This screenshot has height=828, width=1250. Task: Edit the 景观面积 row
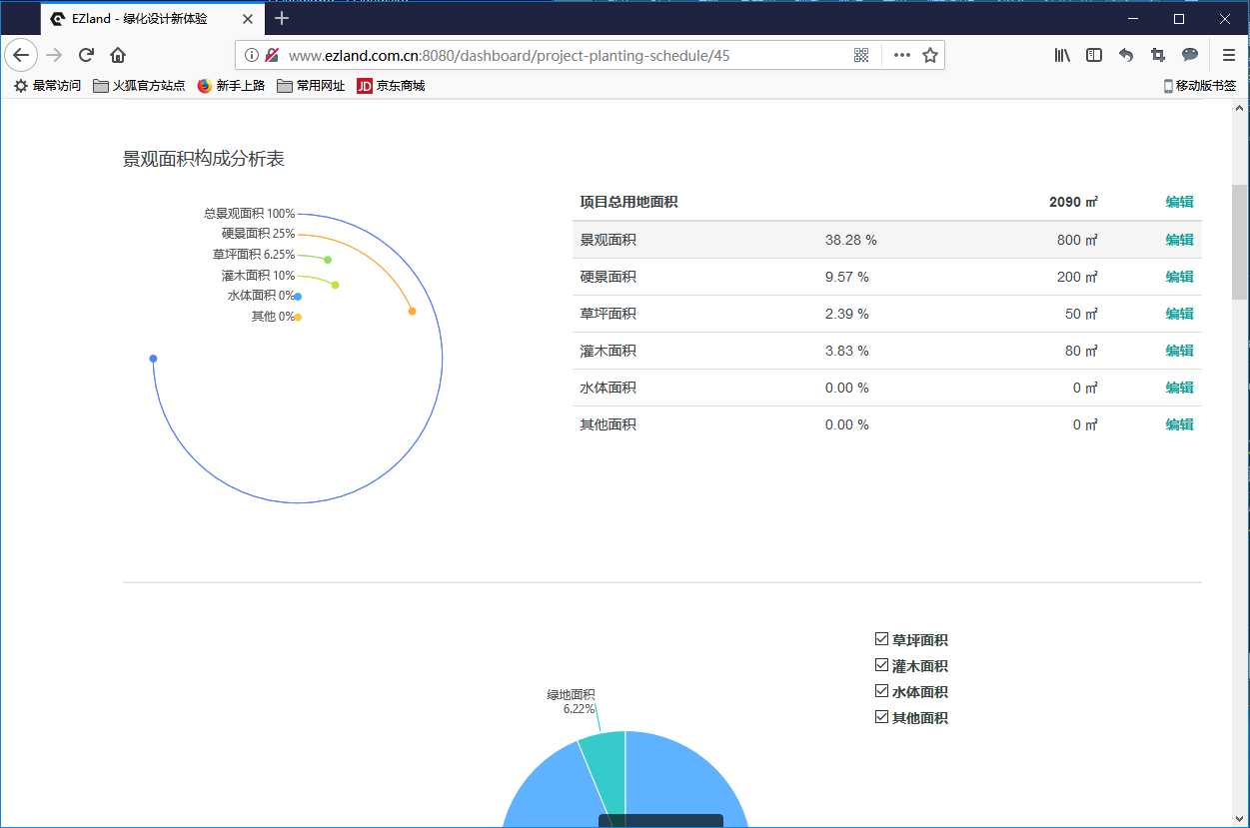1179,240
